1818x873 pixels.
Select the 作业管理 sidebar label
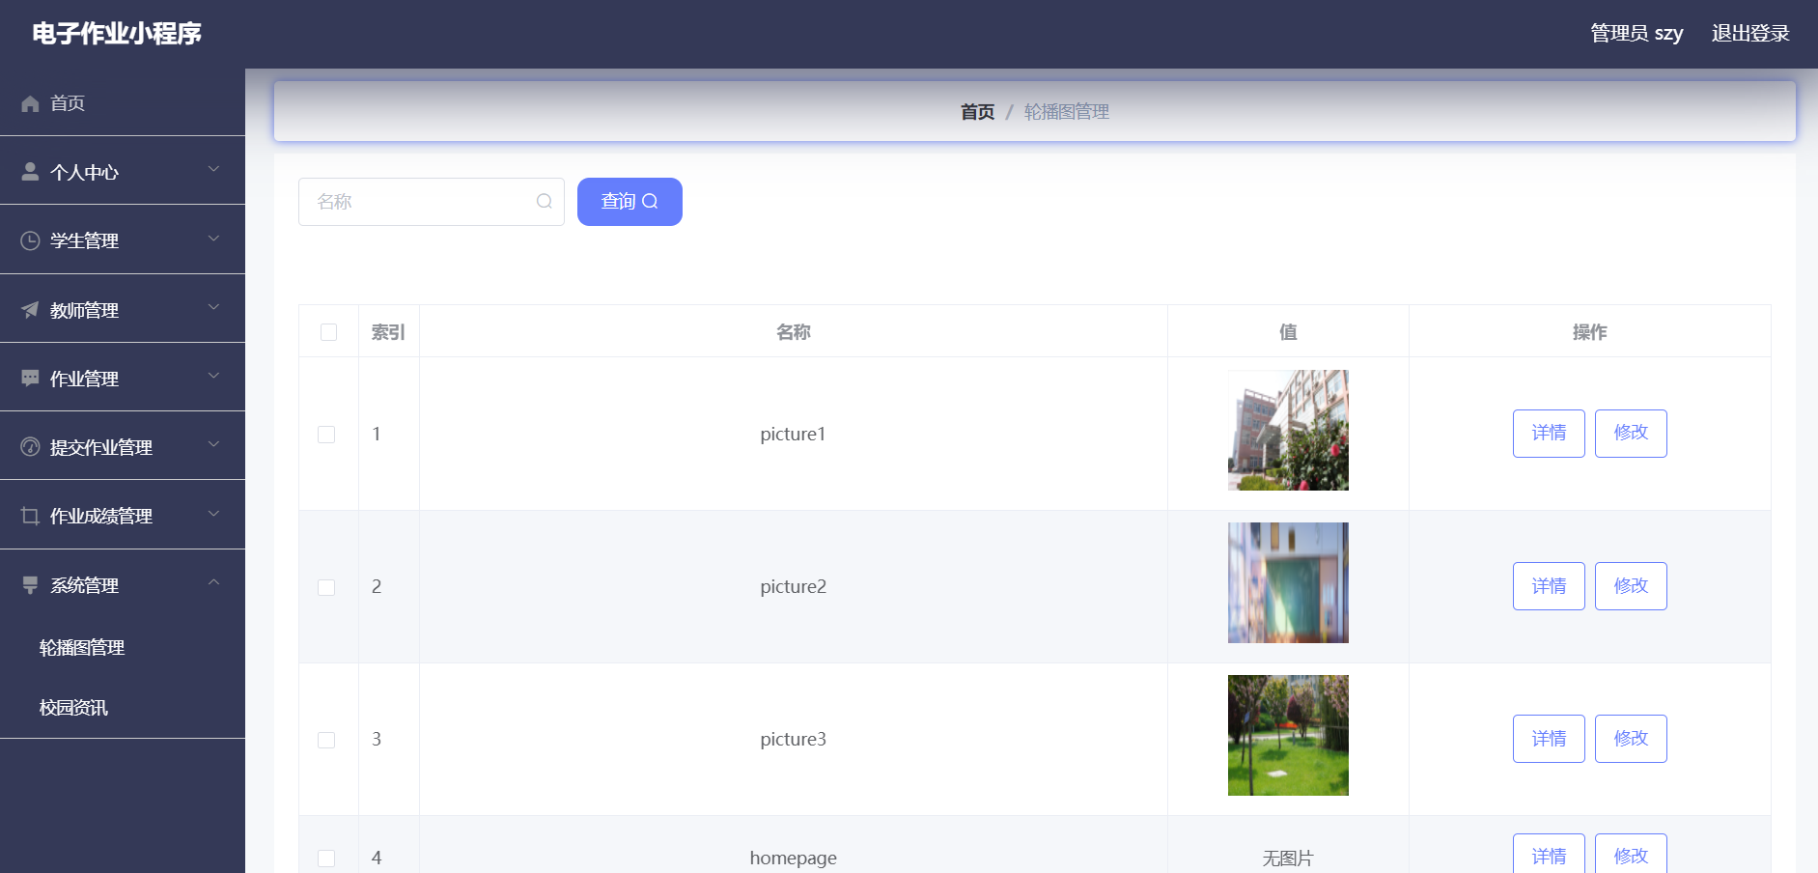[x=84, y=379]
